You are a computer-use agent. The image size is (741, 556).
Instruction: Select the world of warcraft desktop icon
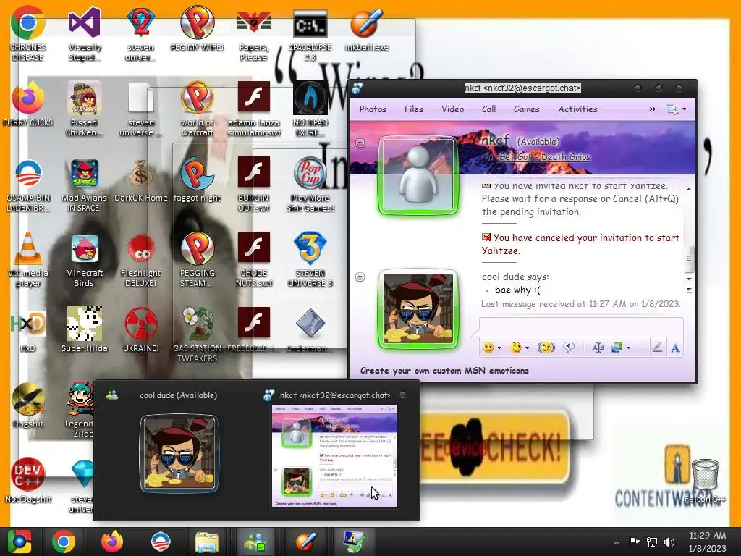tap(197, 109)
